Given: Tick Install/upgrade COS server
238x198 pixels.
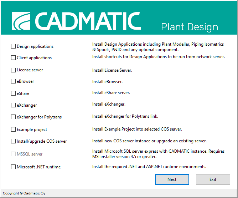Looking at the screenshot, I should (14, 141).
